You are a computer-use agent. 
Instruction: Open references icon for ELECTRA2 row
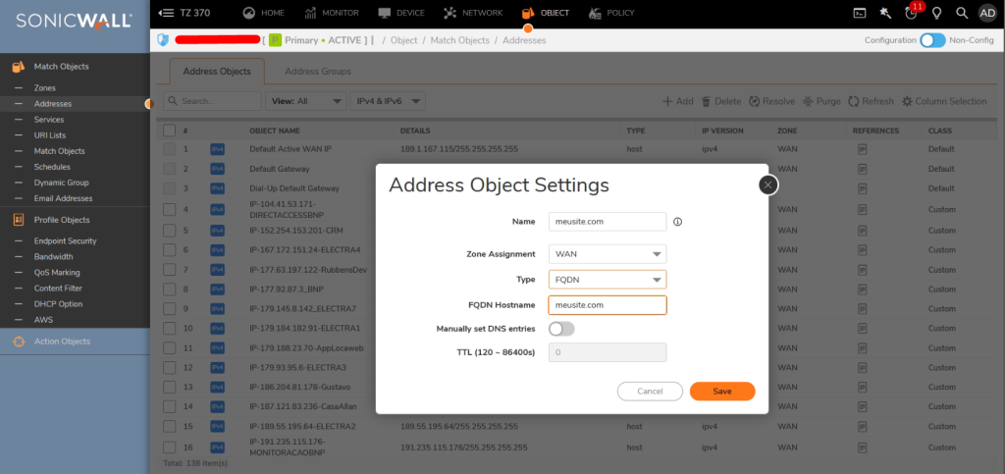862,426
